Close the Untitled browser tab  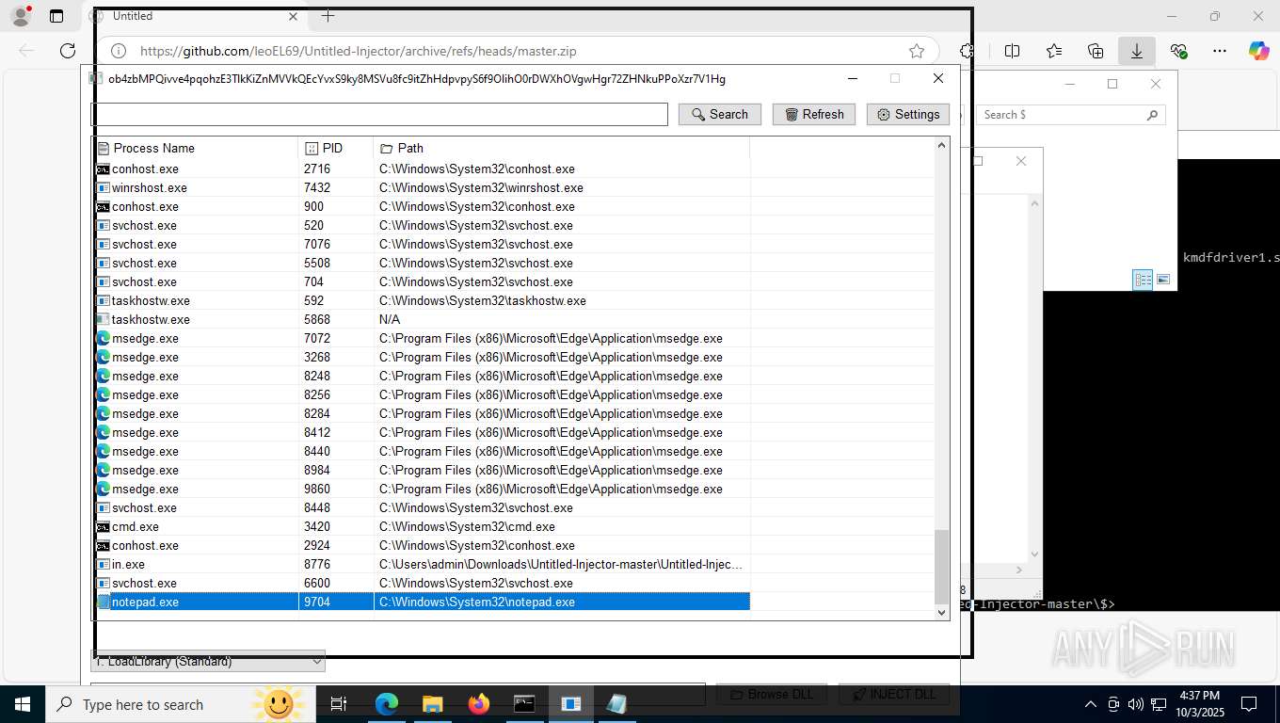point(293,16)
